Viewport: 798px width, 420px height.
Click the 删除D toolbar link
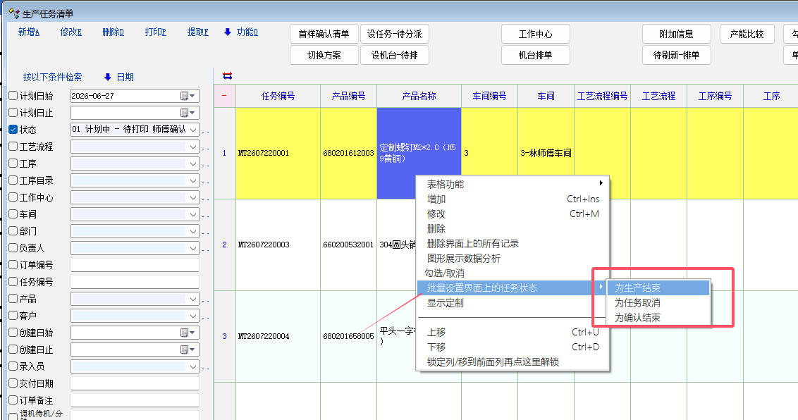[x=113, y=32]
